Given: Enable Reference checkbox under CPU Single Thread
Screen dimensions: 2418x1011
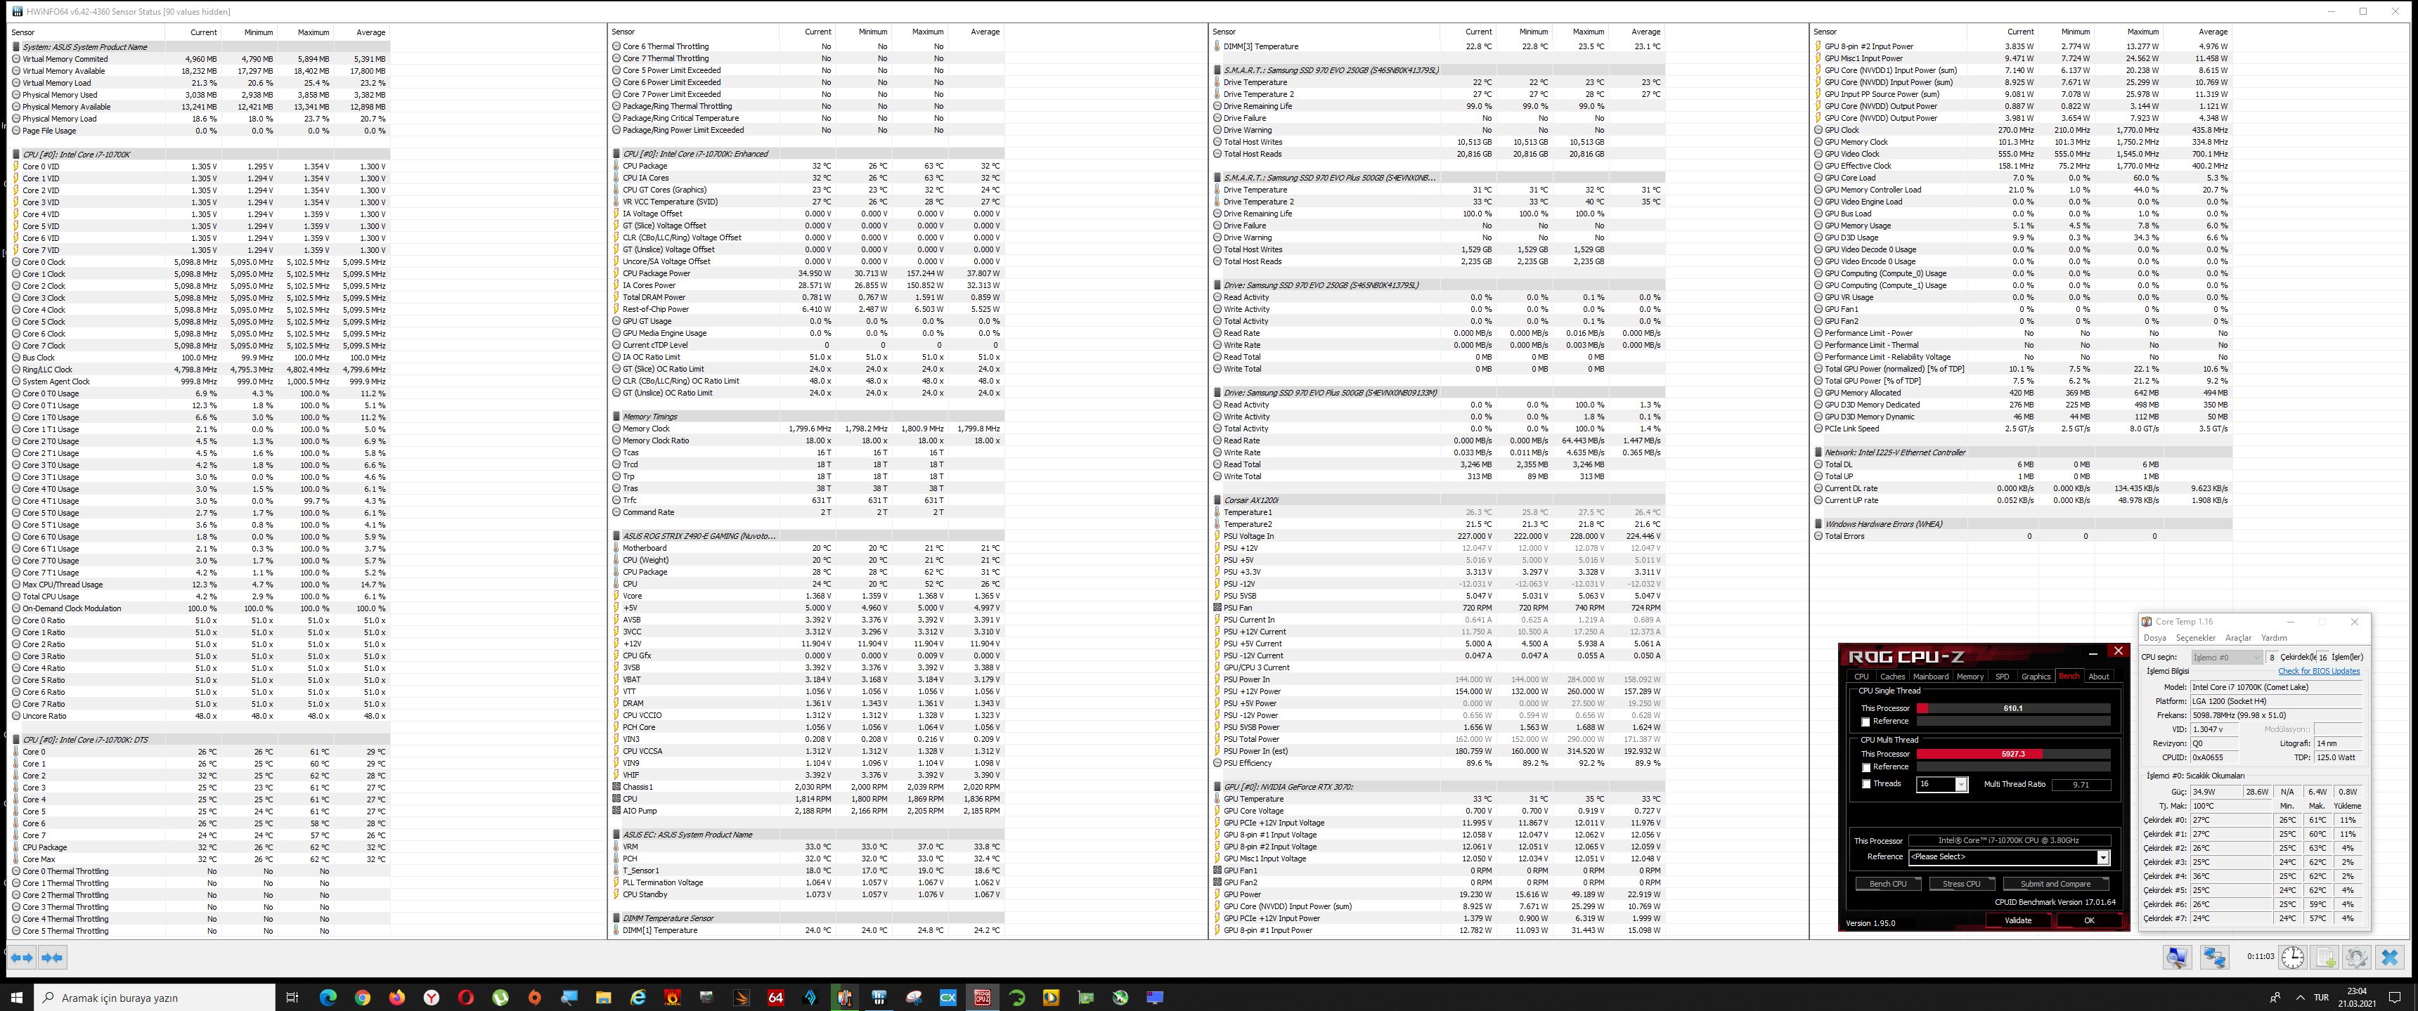Looking at the screenshot, I should click(x=1865, y=722).
